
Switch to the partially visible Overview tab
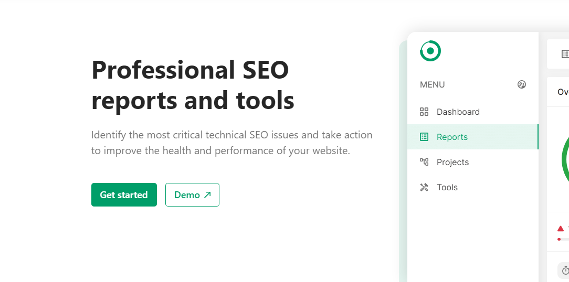[563, 92]
